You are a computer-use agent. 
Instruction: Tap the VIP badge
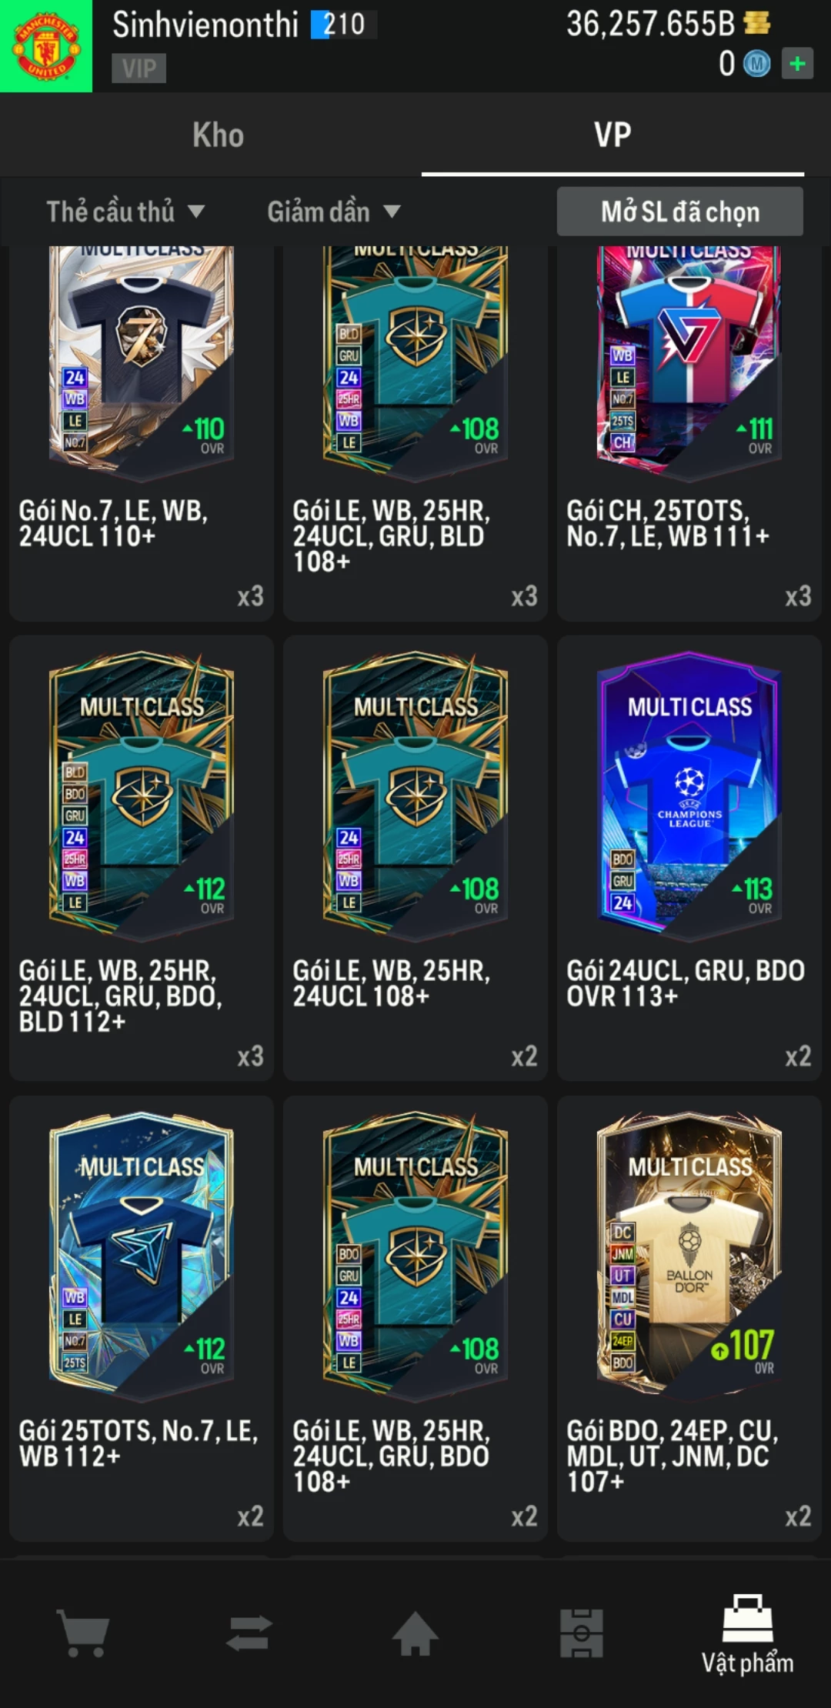point(138,68)
